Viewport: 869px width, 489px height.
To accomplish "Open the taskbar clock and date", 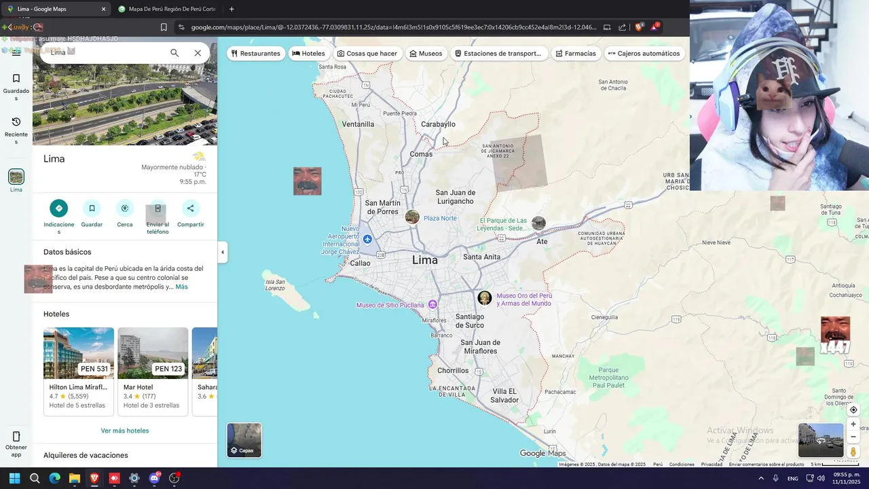I will pos(847,478).
